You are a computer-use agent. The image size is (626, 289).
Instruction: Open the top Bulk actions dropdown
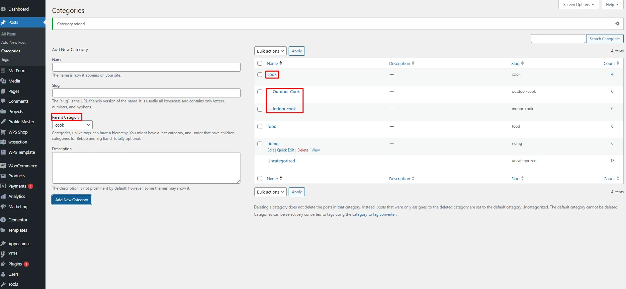[x=270, y=51]
